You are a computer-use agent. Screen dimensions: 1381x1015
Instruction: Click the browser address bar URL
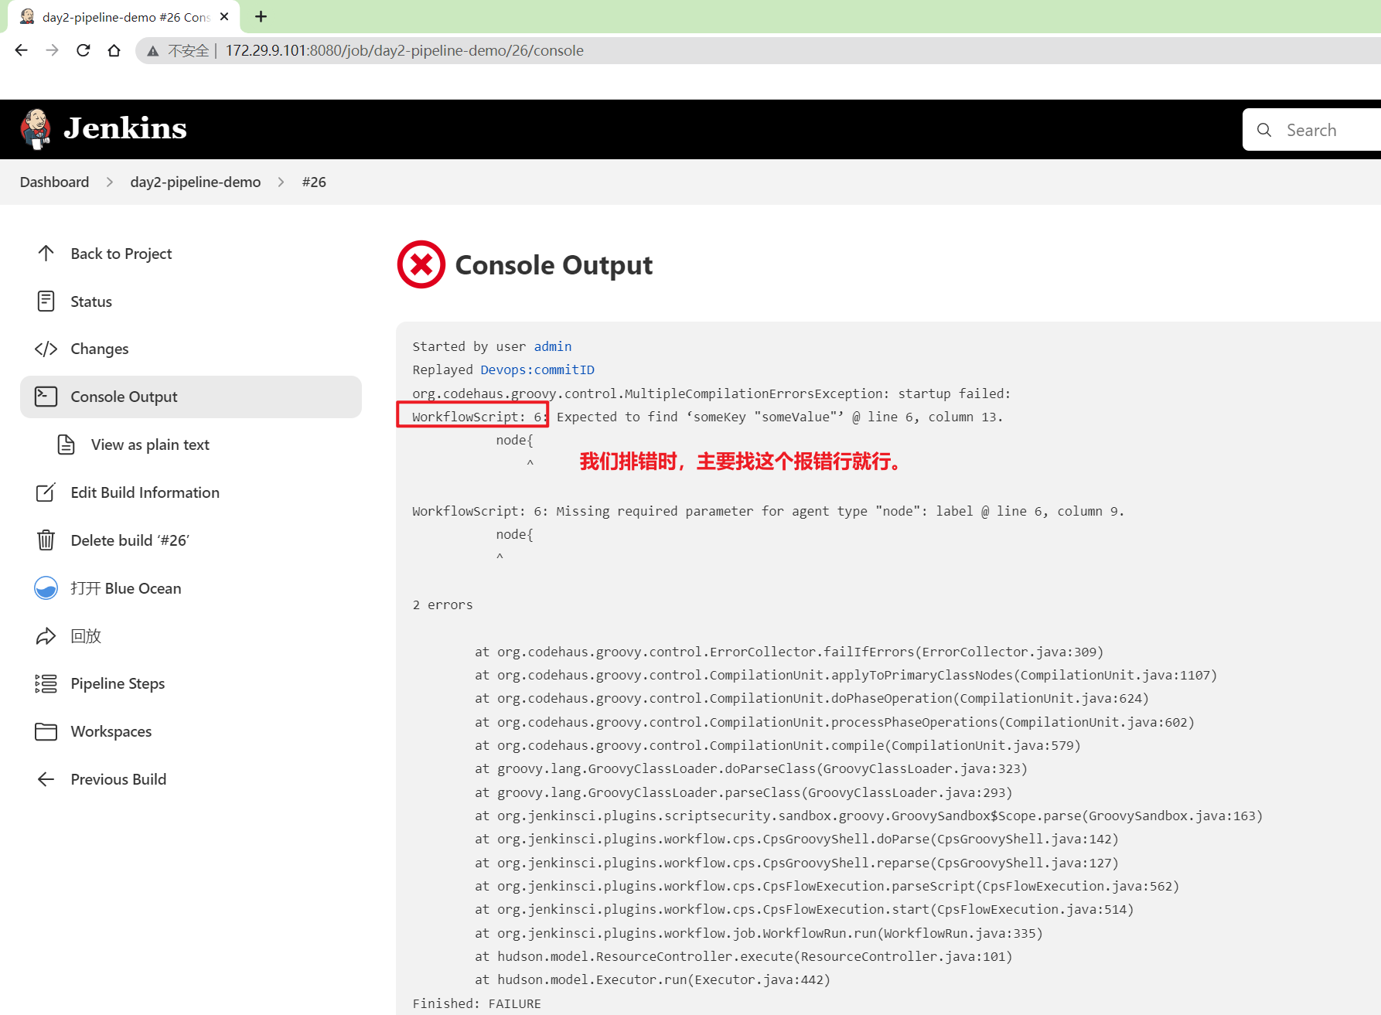(404, 50)
